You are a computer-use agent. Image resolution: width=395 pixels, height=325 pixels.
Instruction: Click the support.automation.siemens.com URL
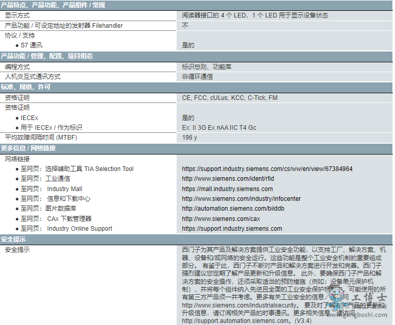point(236,321)
